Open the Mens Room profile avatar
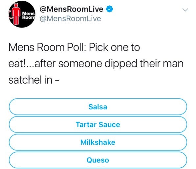This screenshot has height=169, width=196. 22,14
